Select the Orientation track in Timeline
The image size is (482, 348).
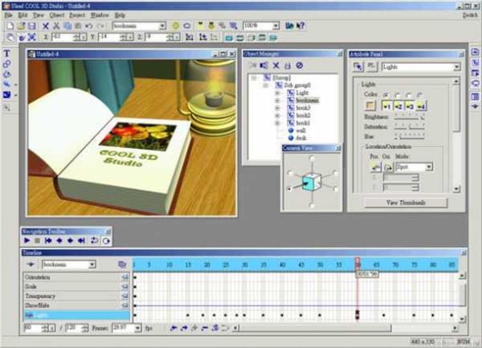point(77,277)
